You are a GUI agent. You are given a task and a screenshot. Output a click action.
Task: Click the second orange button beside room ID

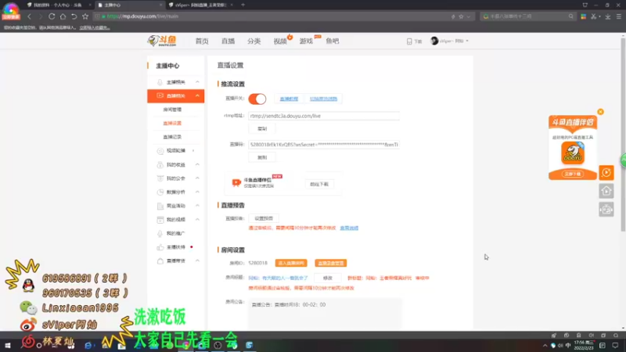point(330,263)
